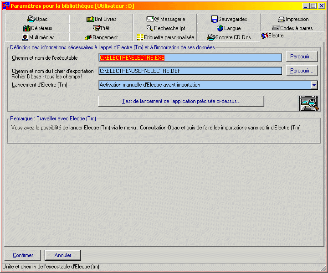The width and height of the screenshot is (328, 273).
Task: Click the Test de lancement de l'application button
Action: (x=181, y=101)
